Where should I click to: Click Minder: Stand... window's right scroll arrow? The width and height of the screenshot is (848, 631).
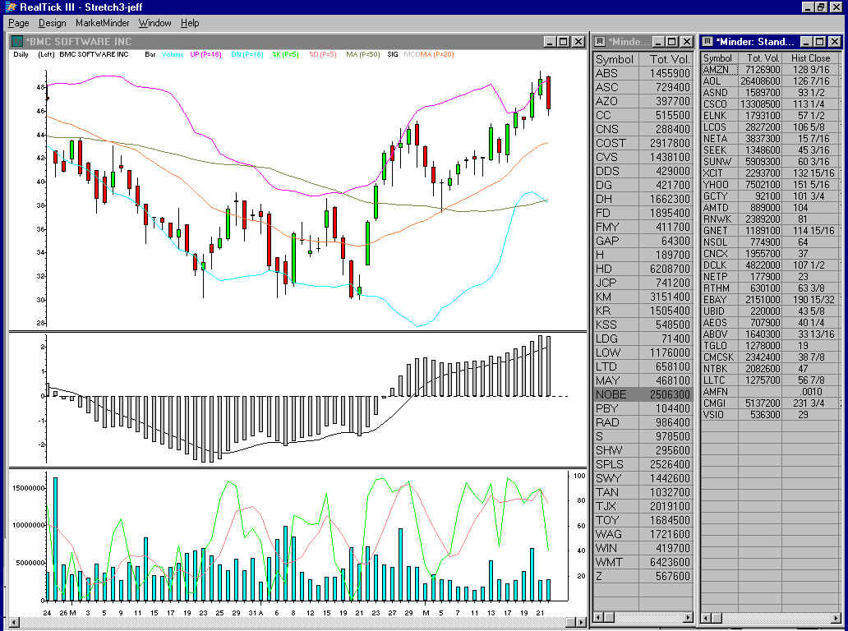(837, 617)
